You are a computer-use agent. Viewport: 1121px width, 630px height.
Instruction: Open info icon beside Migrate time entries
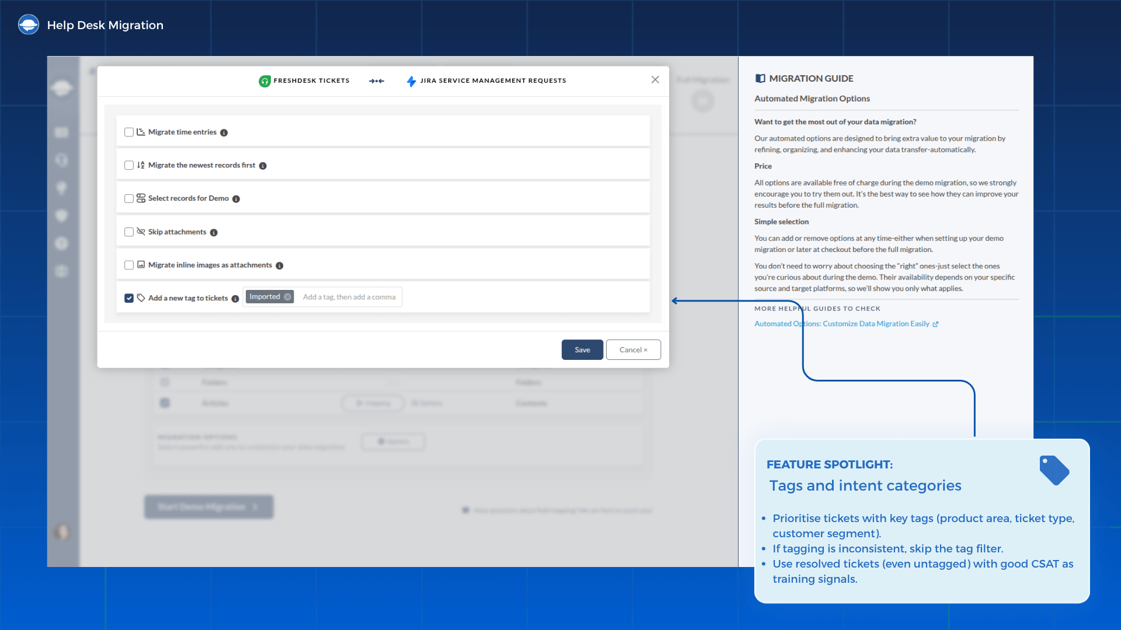[224, 133]
